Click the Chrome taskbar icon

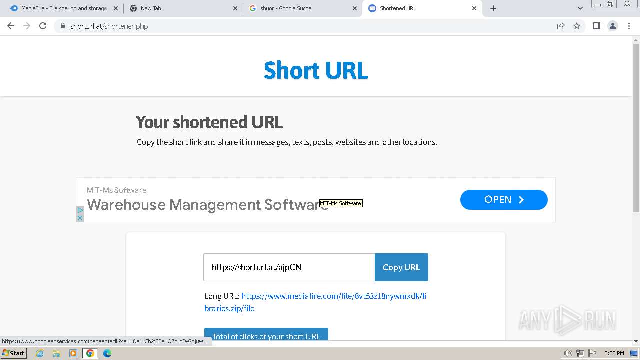(90, 353)
